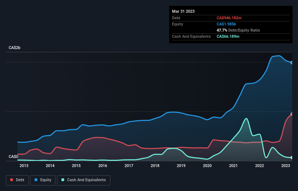
Task: Click the teal Cash And Equivalents legend dot
Action: (x=63, y=180)
